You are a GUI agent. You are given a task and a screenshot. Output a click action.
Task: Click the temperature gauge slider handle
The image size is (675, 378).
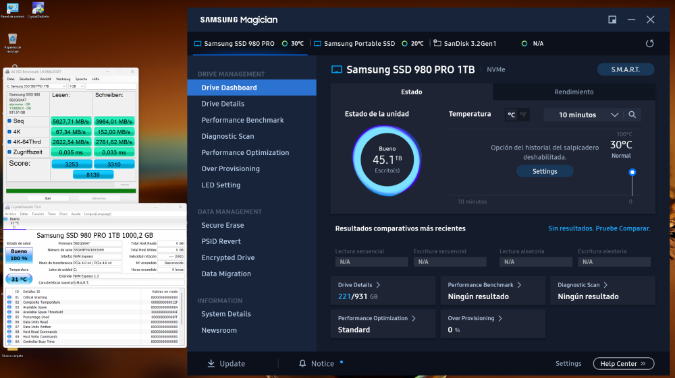632,172
